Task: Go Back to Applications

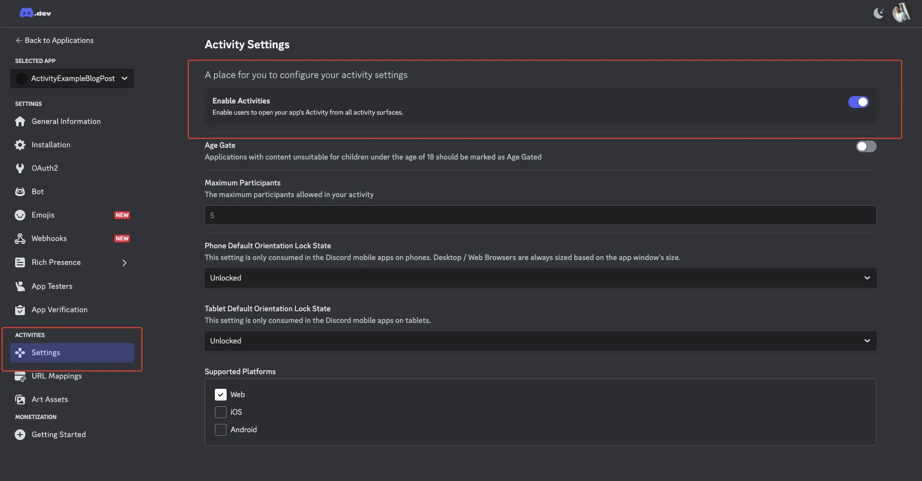Action: tap(54, 40)
